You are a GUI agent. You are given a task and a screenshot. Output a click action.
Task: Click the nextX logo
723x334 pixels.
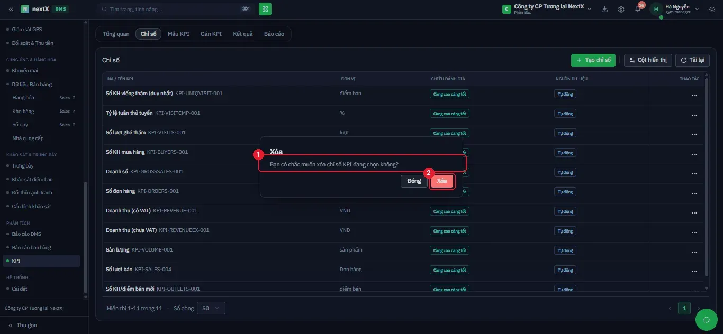(36, 9)
